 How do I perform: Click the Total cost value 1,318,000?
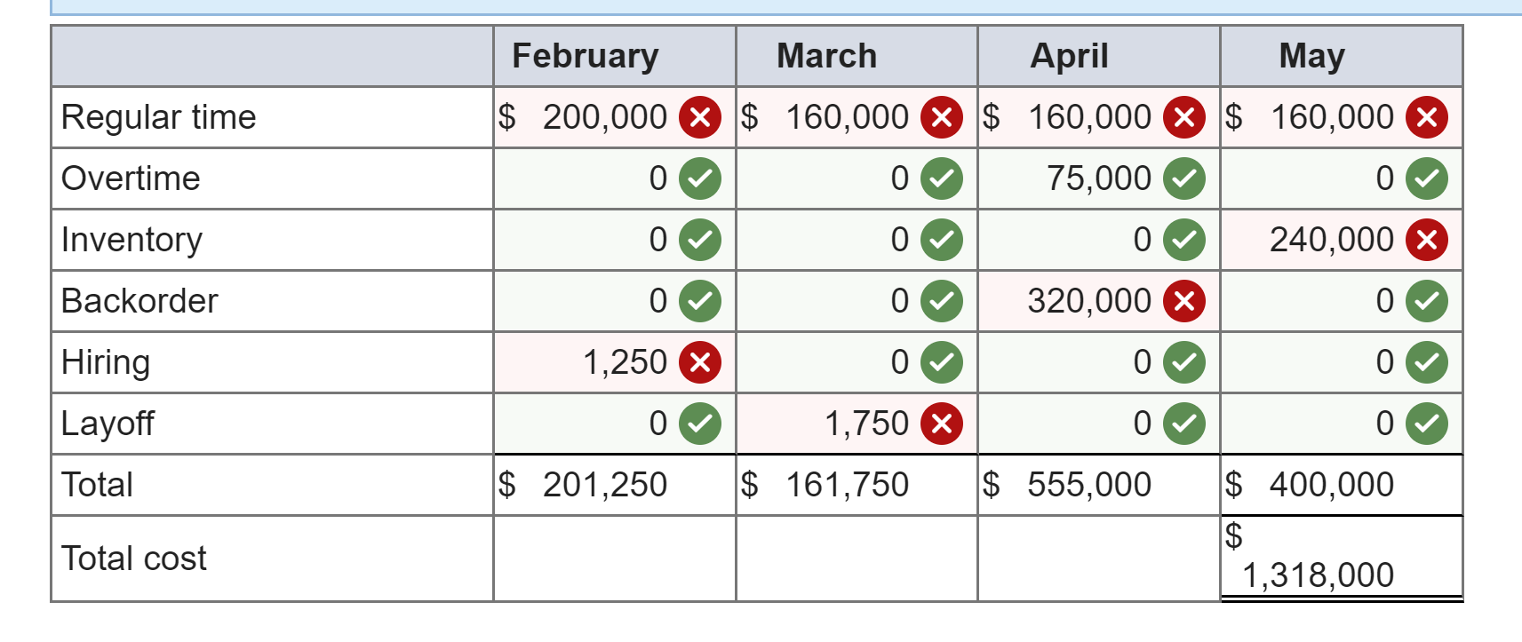click(1318, 575)
